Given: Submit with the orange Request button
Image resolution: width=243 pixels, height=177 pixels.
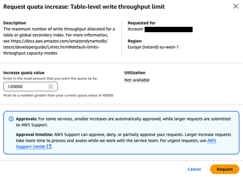Looking at the screenshot, I should pyautogui.click(x=224, y=169).
